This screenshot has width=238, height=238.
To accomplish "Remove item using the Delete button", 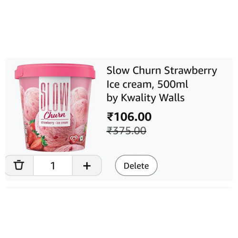I will pyautogui.click(x=136, y=166).
